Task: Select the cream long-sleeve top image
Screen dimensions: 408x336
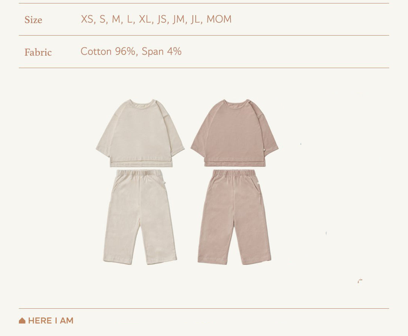Action: coord(140,133)
